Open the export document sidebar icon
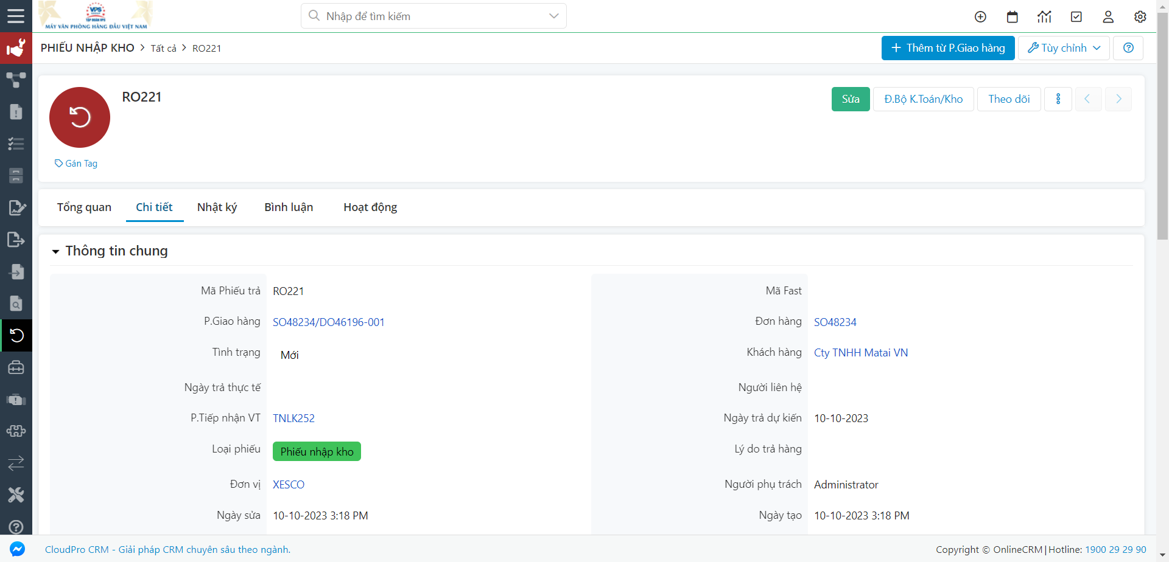 coord(16,240)
